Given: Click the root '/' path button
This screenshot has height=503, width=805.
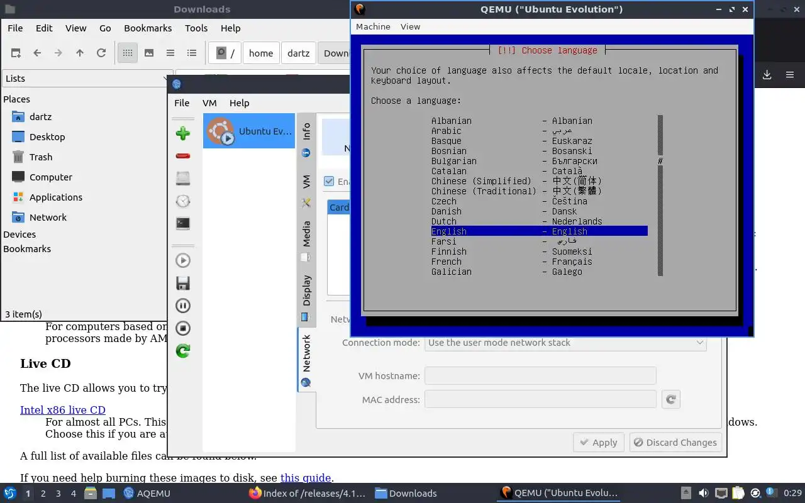Looking at the screenshot, I should [x=225, y=53].
